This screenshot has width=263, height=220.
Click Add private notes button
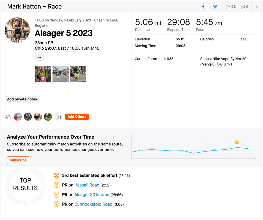coord(22,99)
